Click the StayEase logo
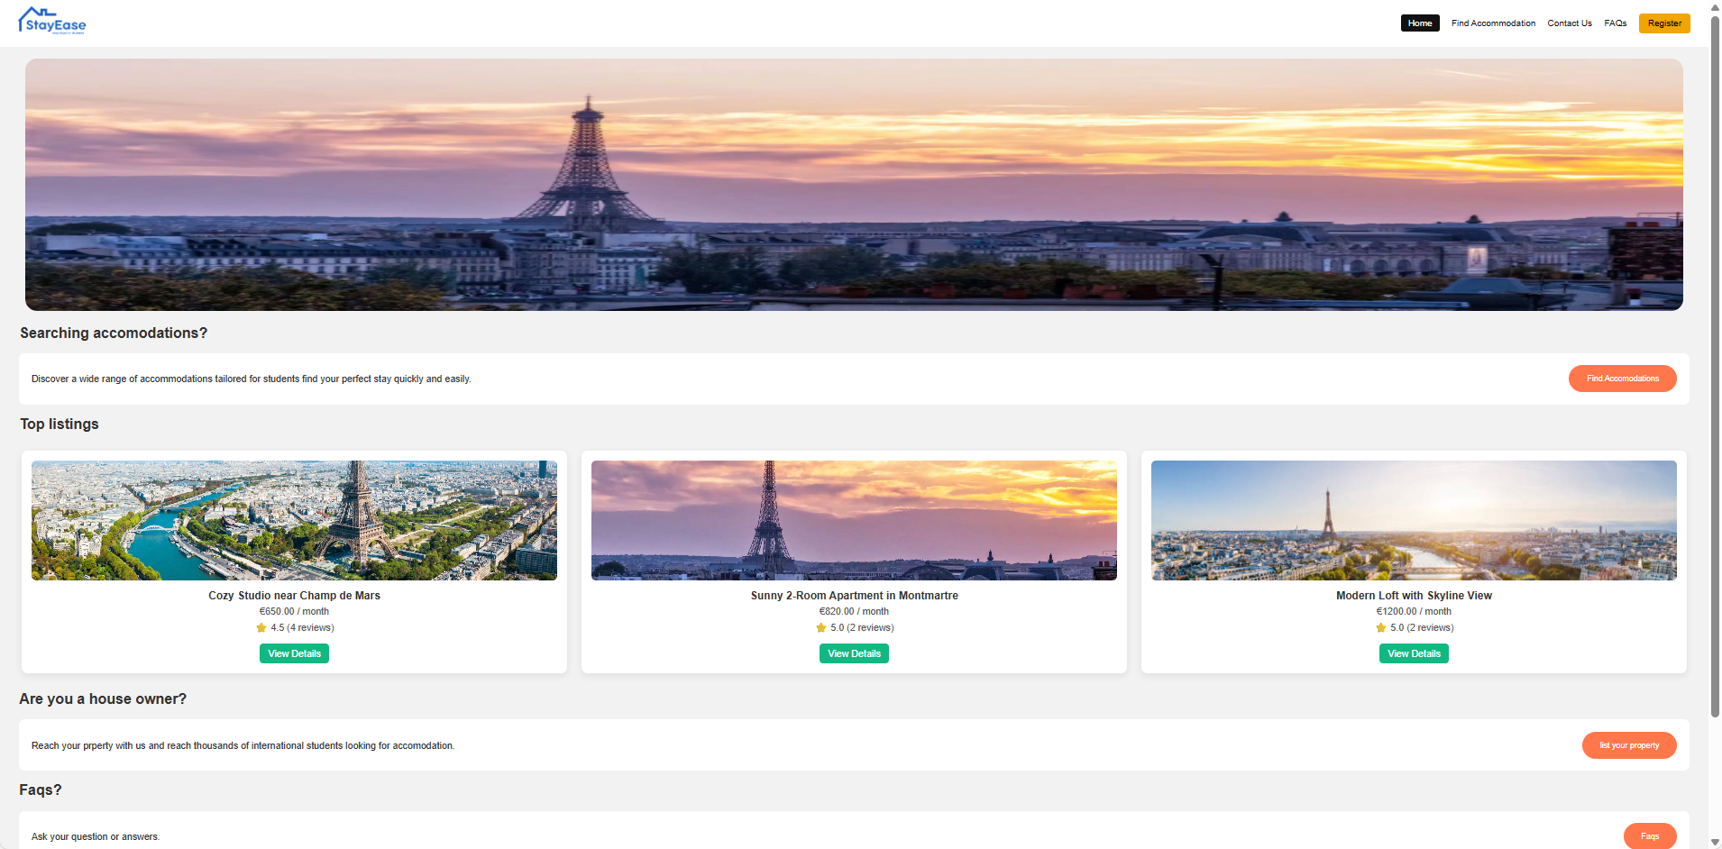1722x849 pixels. point(52,21)
